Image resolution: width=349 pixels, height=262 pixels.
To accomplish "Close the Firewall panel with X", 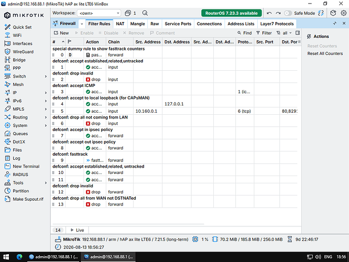I will pos(344,24).
